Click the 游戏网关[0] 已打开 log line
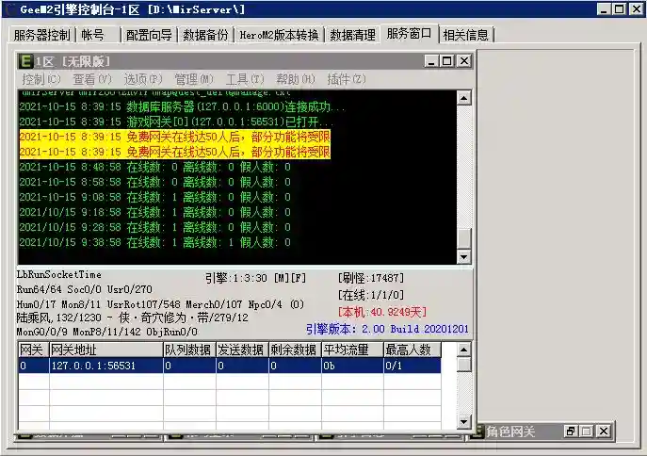Image resolution: width=647 pixels, height=456 pixels. [x=176, y=122]
